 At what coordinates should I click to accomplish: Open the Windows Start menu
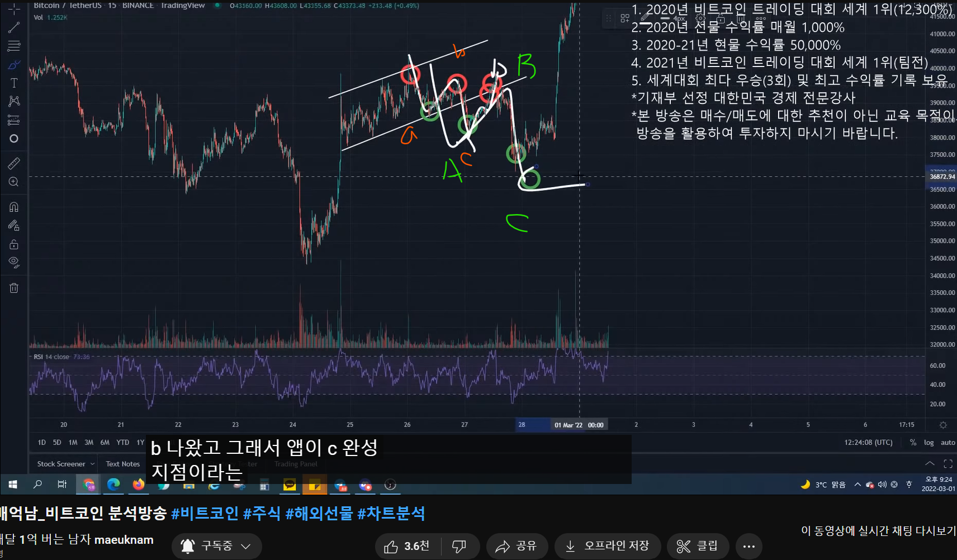point(13,485)
